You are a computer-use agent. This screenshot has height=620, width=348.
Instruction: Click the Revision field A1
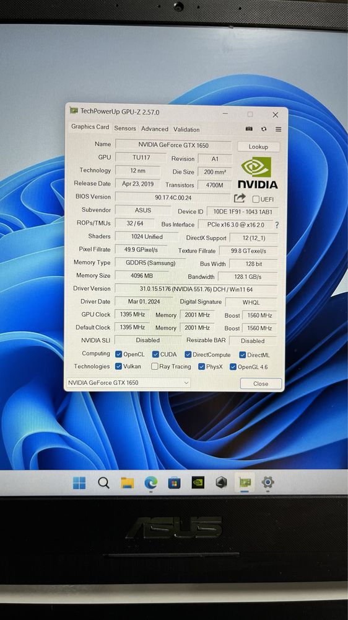[215, 158]
